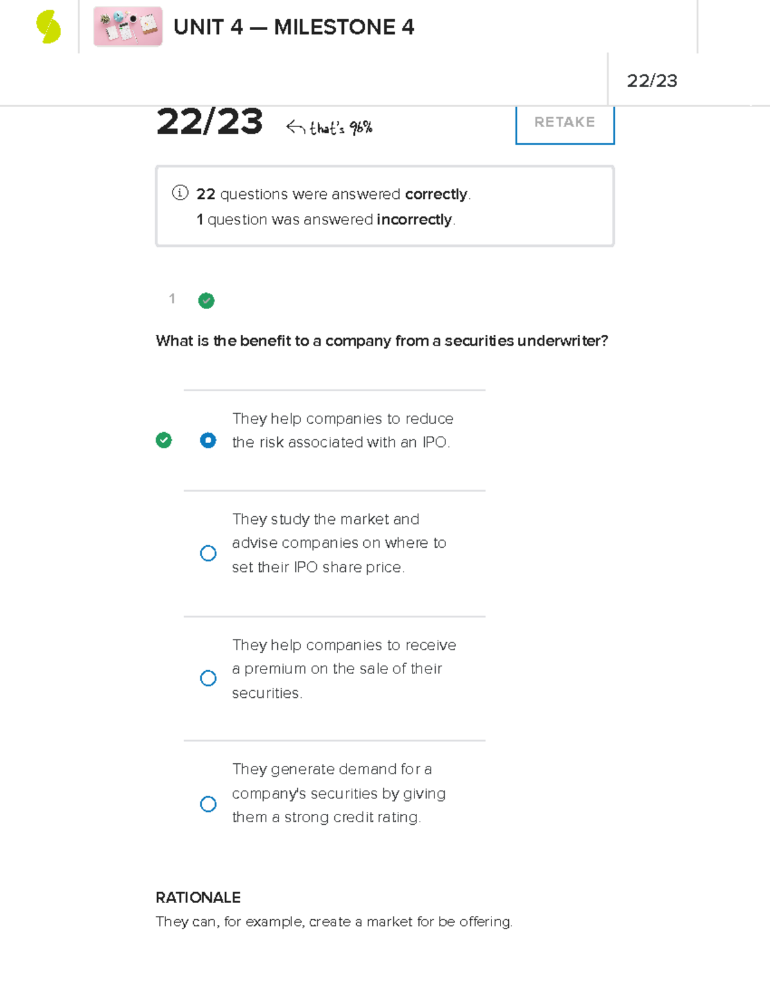This screenshot has height=996, width=770.
Task: Click the question number '1' marker
Action: pos(172,299)
